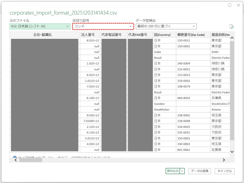Screen dimensions: 244x183
Task: Click the horizontal scrollbar left arrow
Action: [x=16, y=160]
